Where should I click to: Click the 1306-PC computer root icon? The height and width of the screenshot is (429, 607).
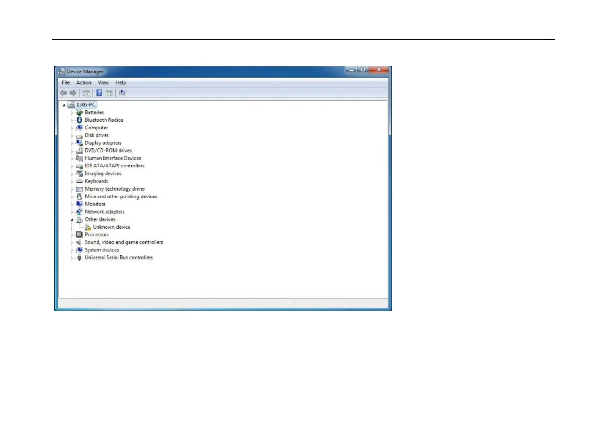71,105
